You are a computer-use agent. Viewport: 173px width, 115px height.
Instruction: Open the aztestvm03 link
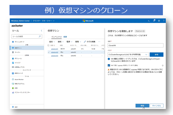54,56
